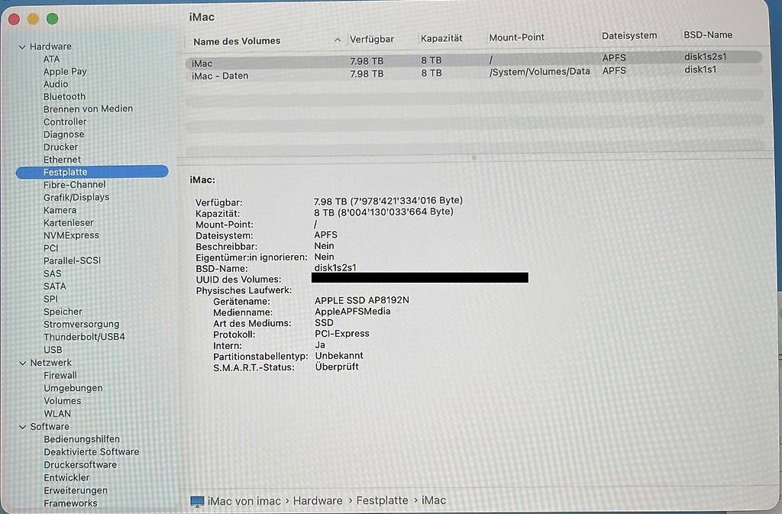Select Deaktivierte Software entry
Viewport: 782px width, 514px height.
(x=92, y=451)
